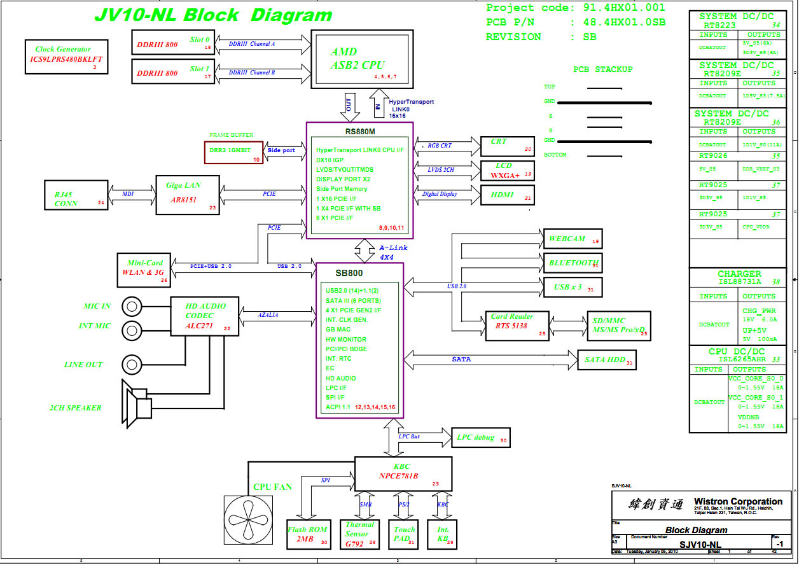The height and width of the screenshot is (565, 799).
Task: Select the KBC NPCE781B block
Action: pyautogui.click(x=403, y=473)
